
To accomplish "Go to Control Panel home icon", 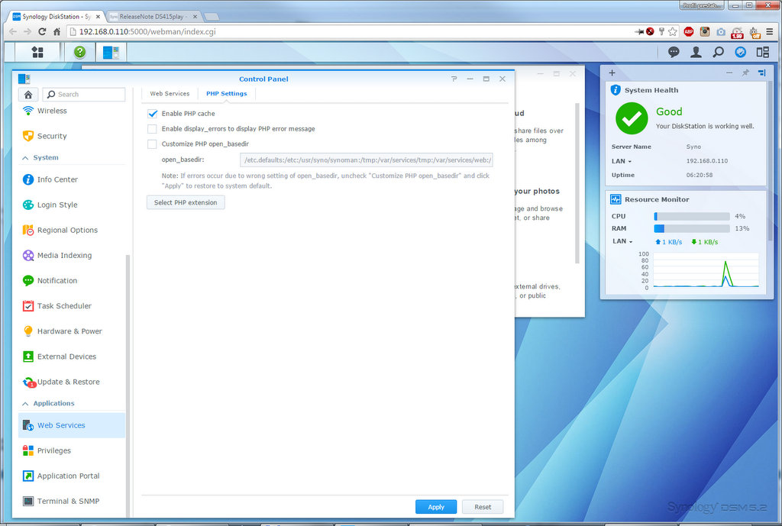I will coord(28,94).
